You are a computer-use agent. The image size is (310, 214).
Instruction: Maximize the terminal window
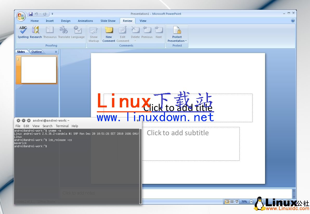(x=29, y=120)
